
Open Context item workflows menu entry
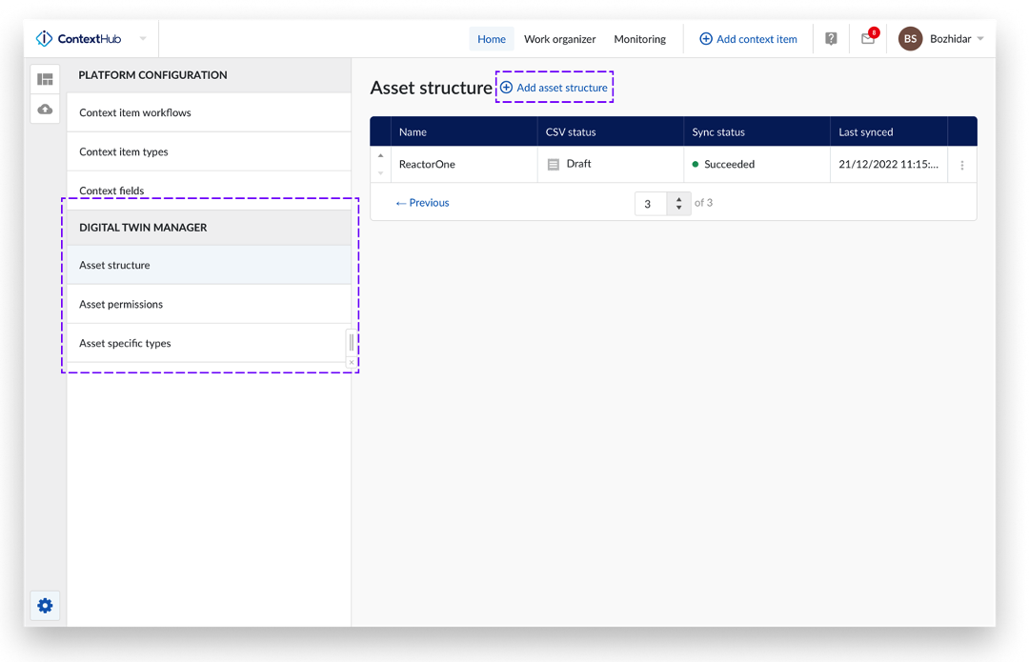tap(135, 112)
